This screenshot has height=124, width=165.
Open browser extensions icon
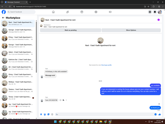[153, 7]
